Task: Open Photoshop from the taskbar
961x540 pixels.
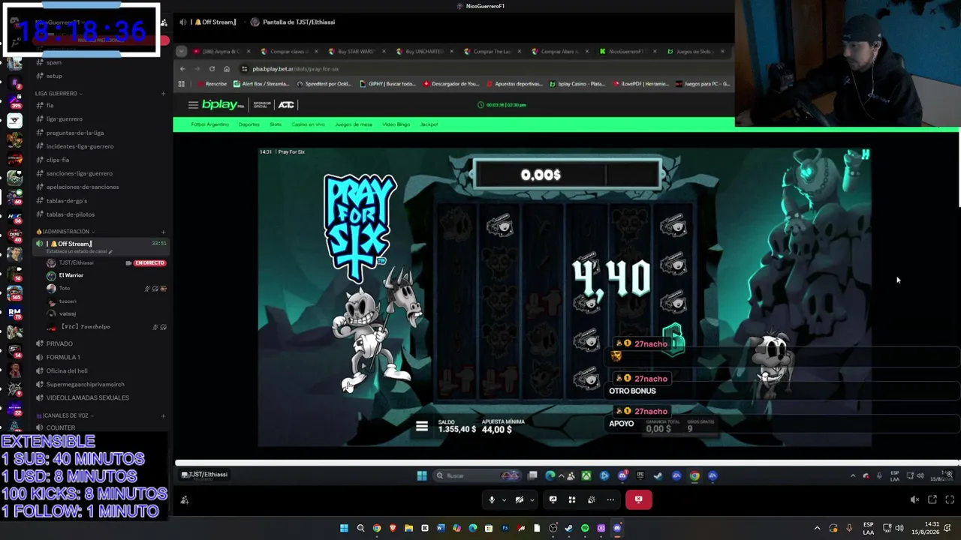Action: click(505, 528)
